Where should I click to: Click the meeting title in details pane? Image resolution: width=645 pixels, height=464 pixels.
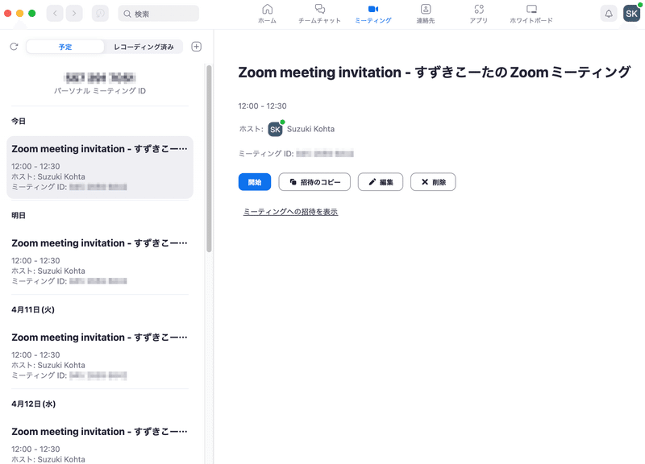pos(434,72)
